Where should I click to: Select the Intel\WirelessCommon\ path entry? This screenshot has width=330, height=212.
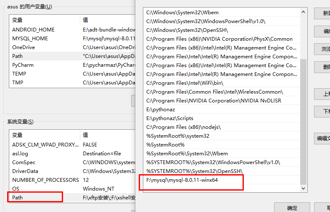pyautogui.click(x=222, y=92)
